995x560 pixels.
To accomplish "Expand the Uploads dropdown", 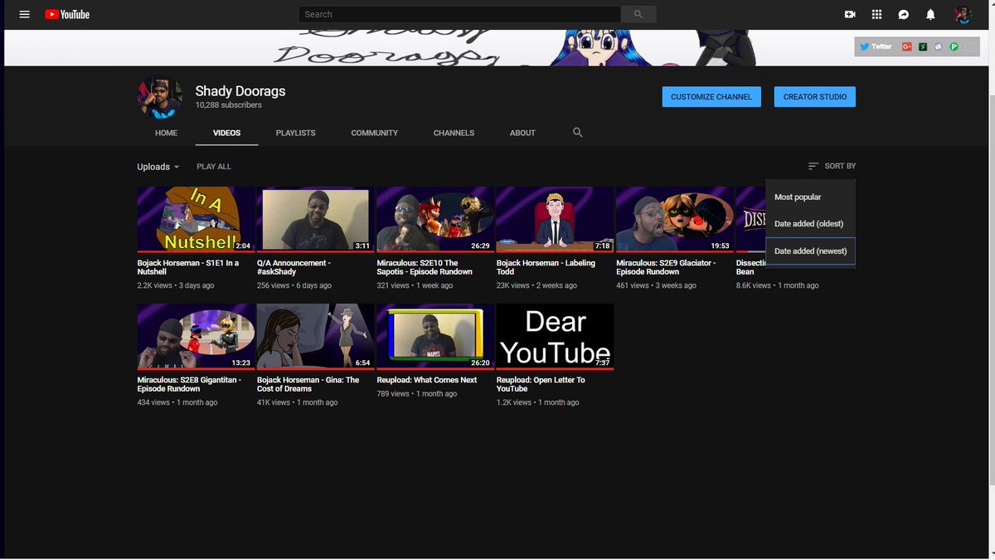I will (158, 167).
